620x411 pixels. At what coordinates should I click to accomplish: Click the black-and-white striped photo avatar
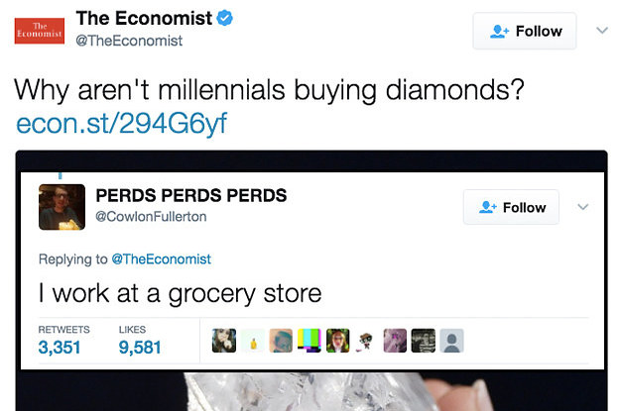(x=423, y=340)
